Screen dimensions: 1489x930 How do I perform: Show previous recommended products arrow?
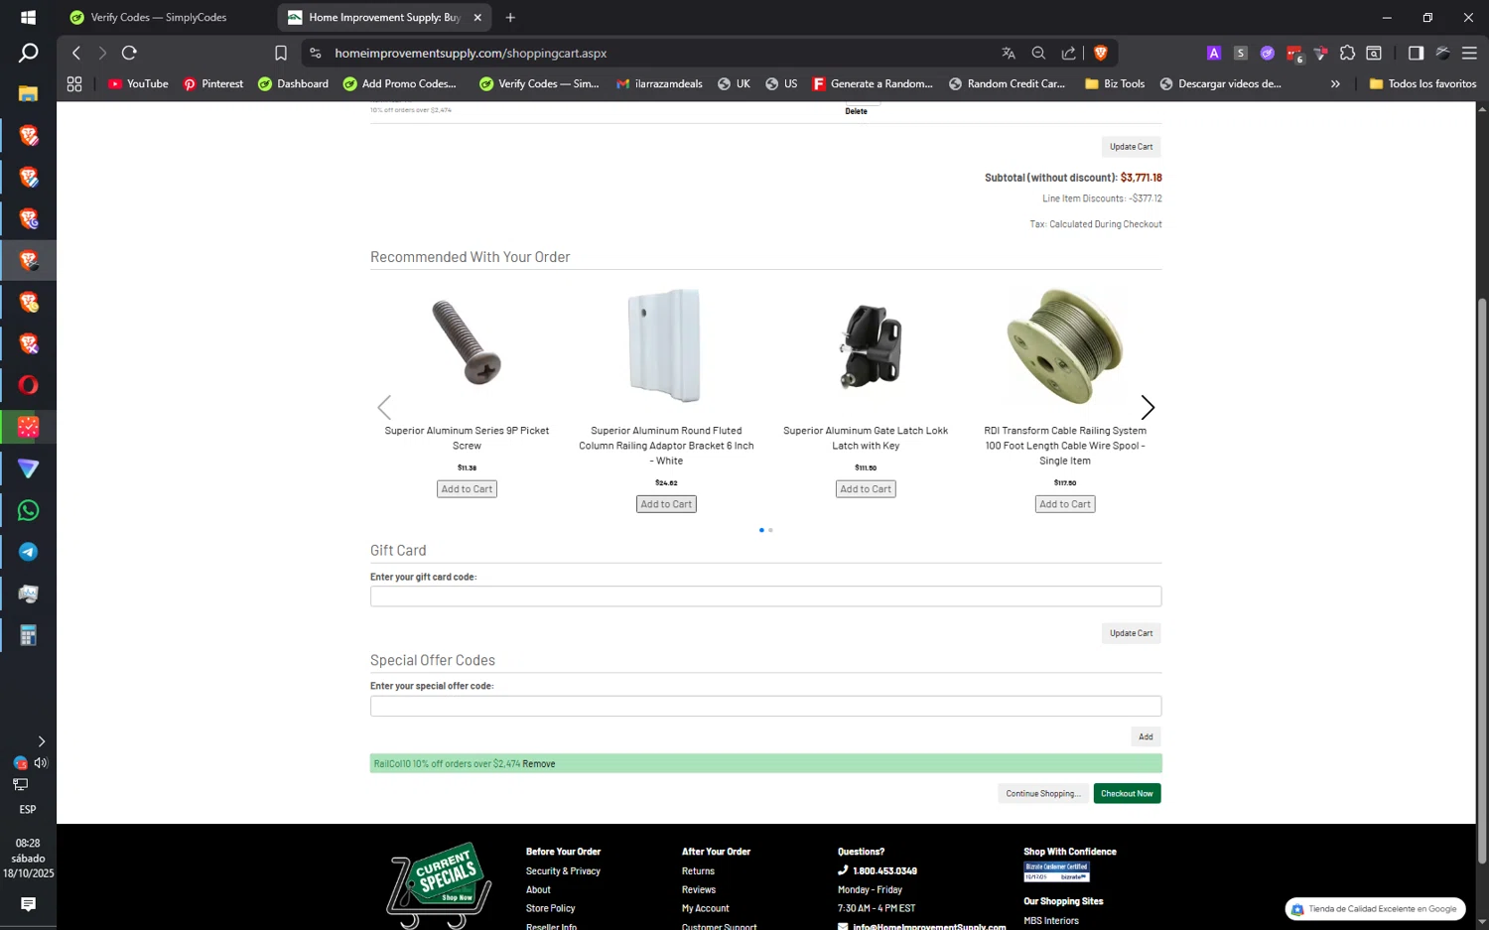click(x=384, y=407)
